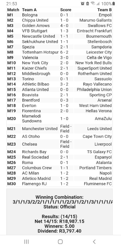
Task: Select the Match column header
Action: point(13,10)
